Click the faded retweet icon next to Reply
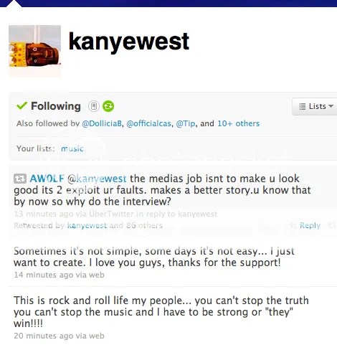Viewport: 337px width, 345px height. (x=332, y=225)
